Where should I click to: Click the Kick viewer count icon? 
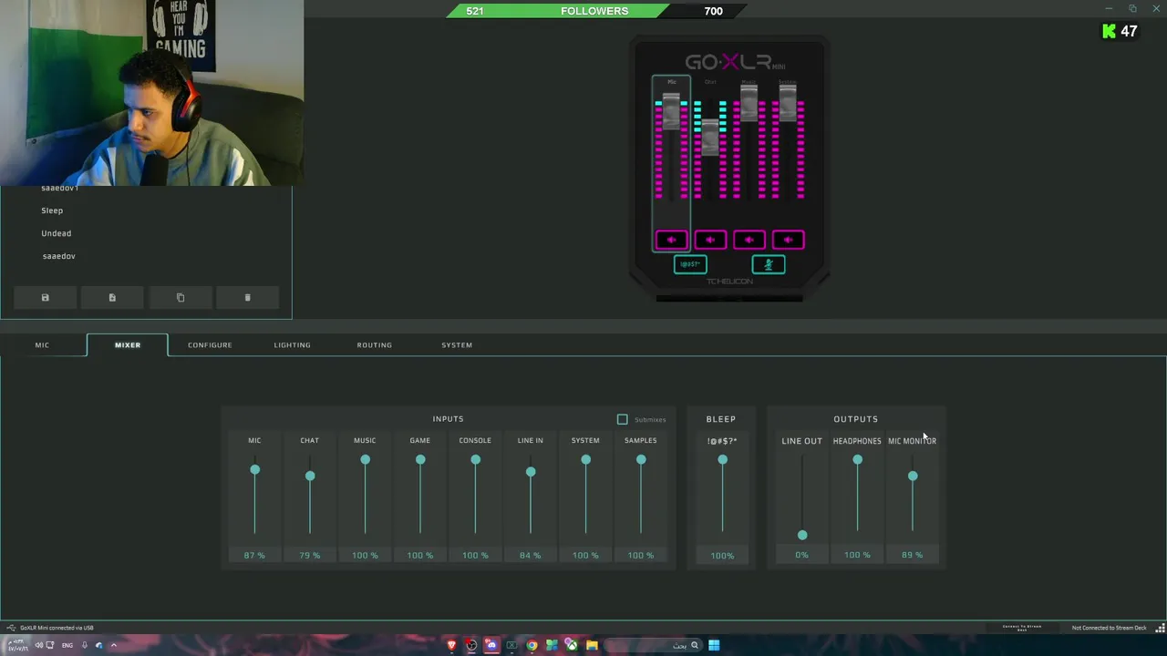[1110, 31]
